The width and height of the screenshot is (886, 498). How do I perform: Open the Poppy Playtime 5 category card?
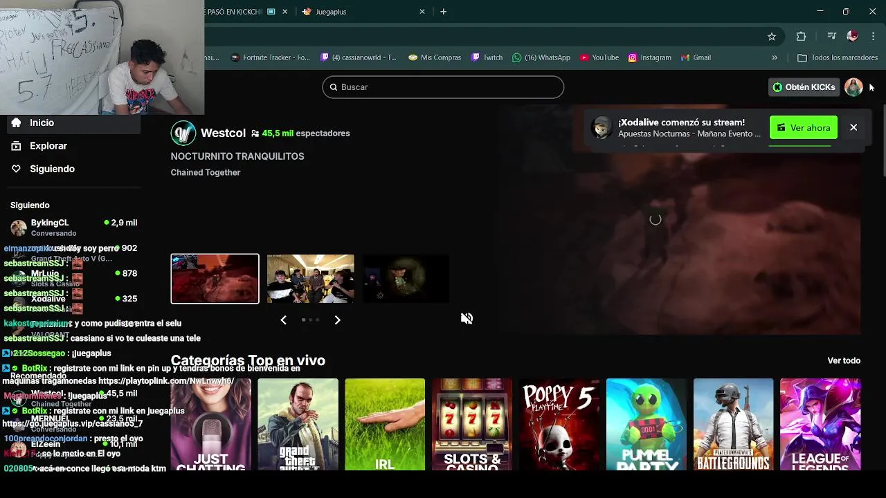pos(559,425)
